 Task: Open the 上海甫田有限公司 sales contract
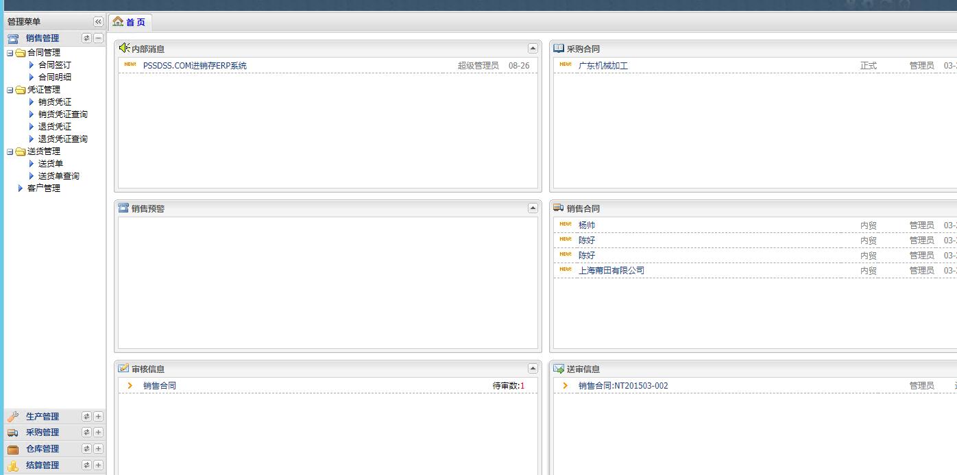(x=611, y=271)
